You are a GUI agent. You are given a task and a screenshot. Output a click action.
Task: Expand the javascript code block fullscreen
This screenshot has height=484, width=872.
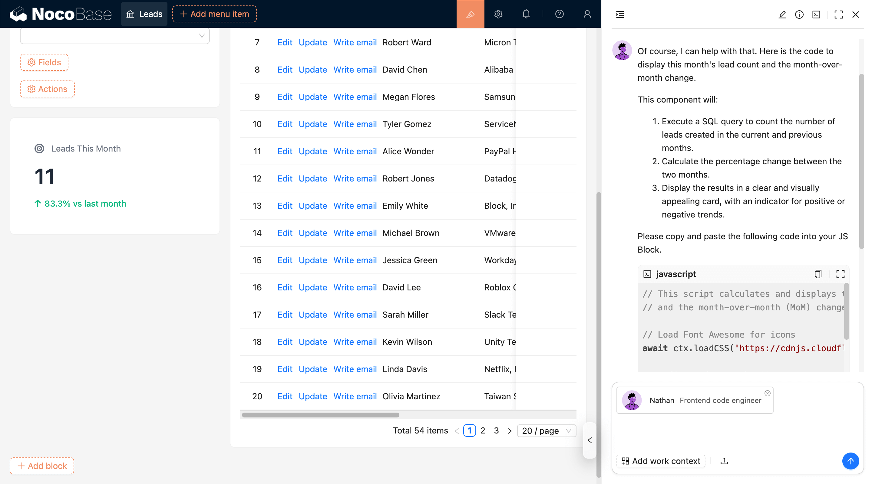pos(840,274)
